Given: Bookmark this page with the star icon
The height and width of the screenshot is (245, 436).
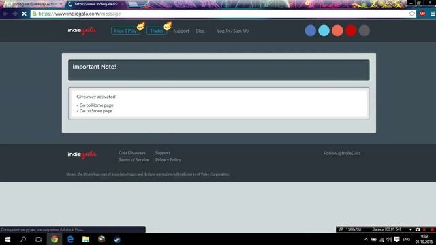Looking at the screenshot, I should click(411, 14).
